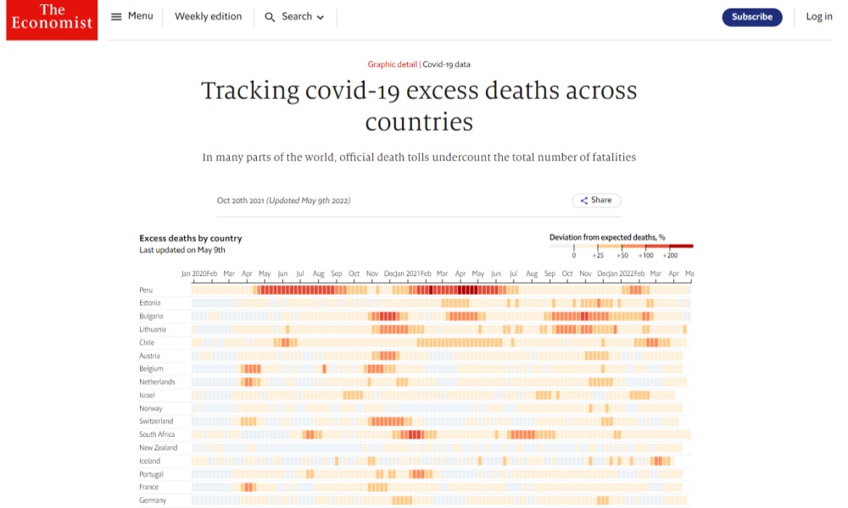Click the Germany row label
The height and width of the screenshot is (508, 848).
click(x=153, y=500)
